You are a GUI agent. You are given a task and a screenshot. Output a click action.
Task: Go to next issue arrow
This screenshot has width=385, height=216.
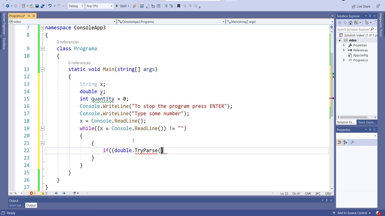tap(63, 193)
